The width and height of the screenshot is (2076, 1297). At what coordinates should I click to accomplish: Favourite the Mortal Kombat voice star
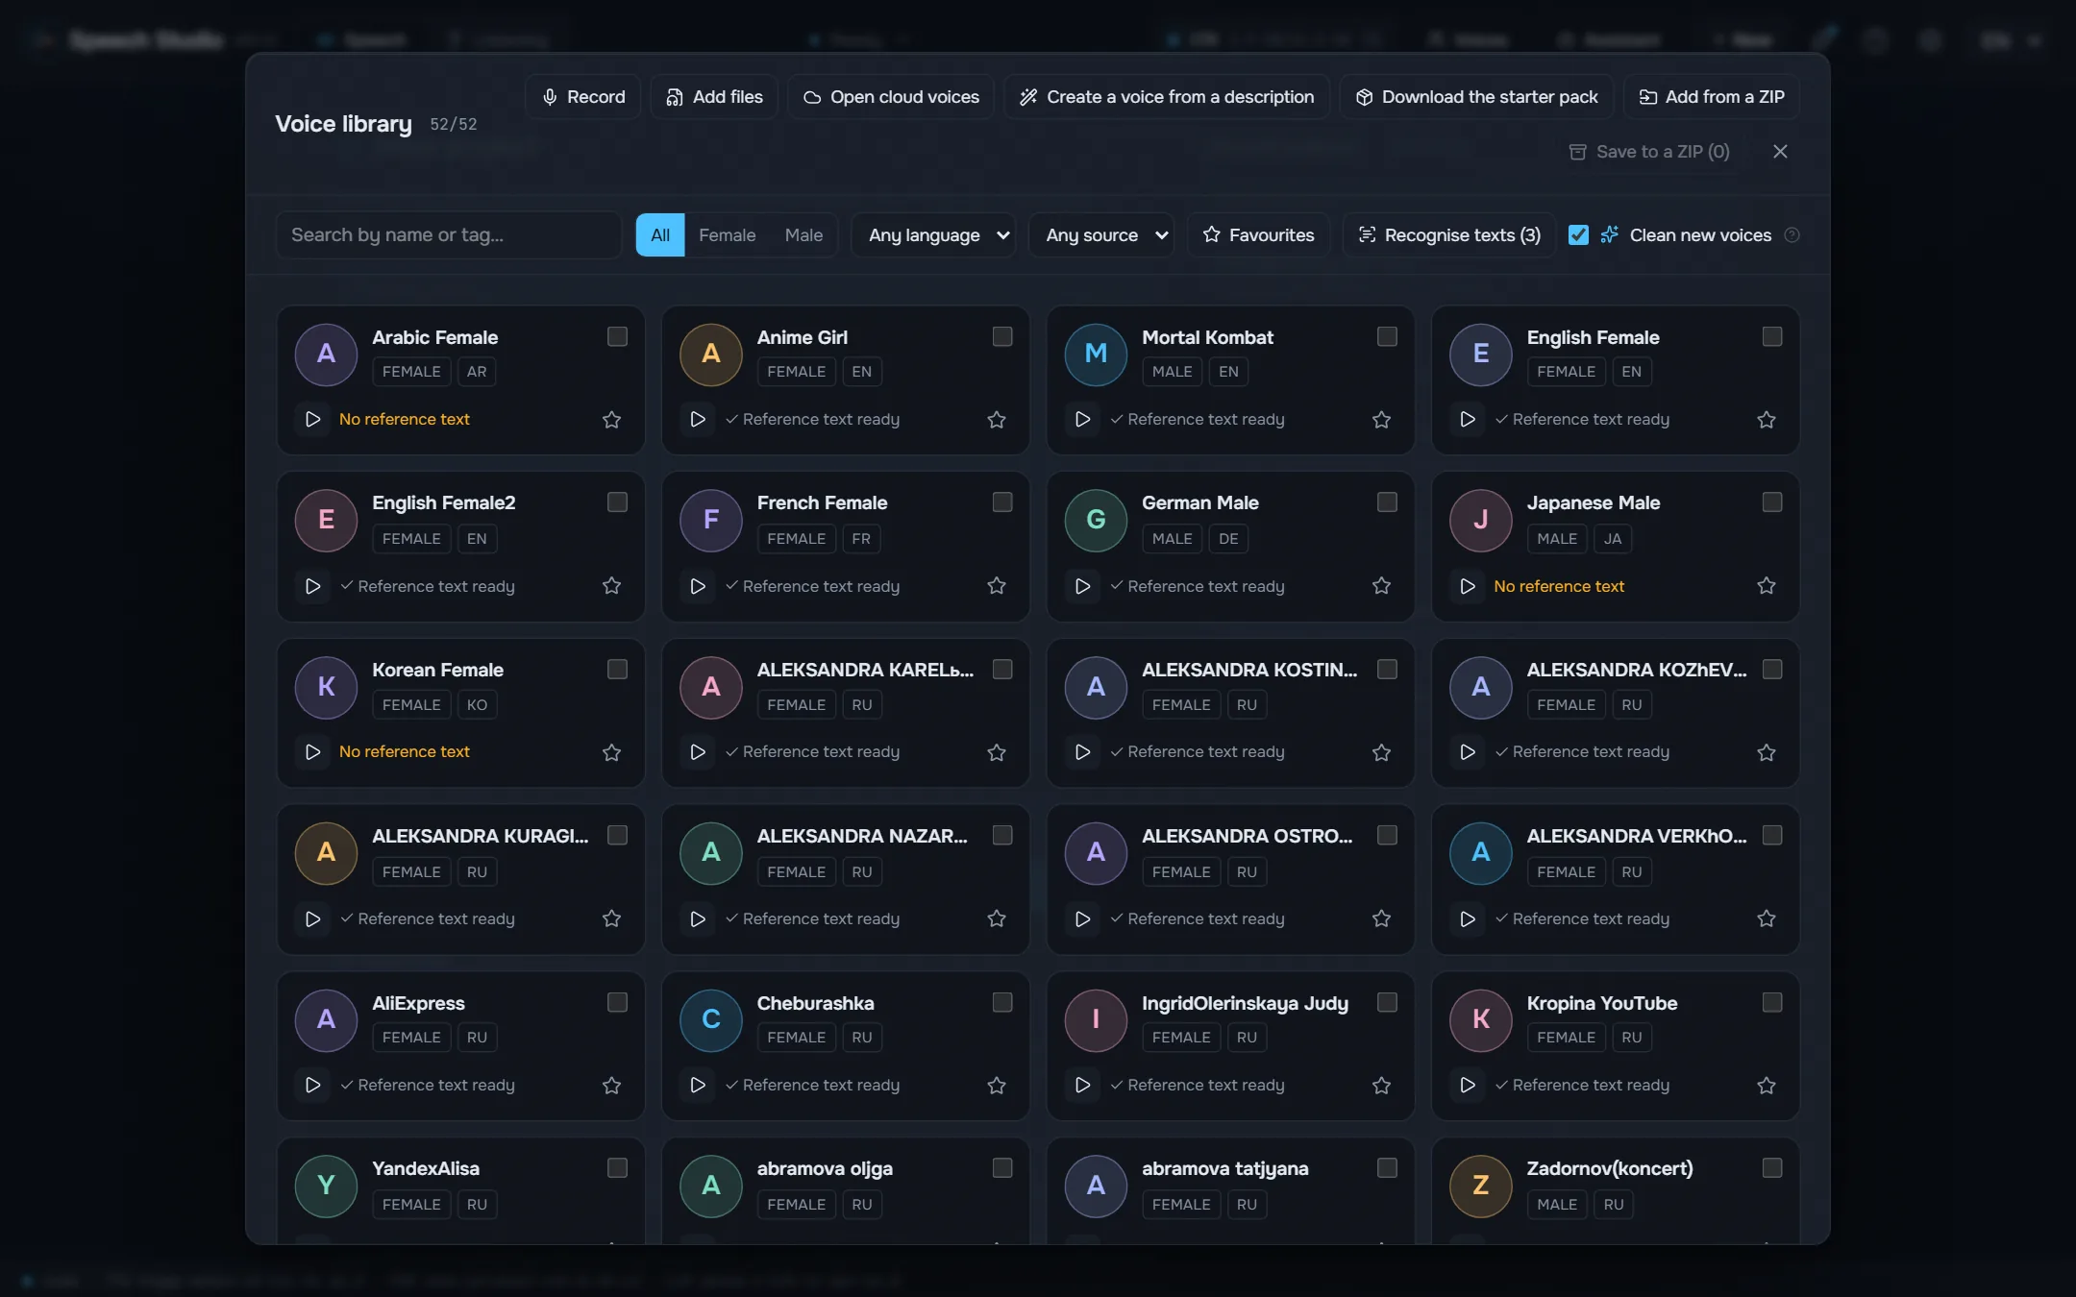coord(1381,419)
